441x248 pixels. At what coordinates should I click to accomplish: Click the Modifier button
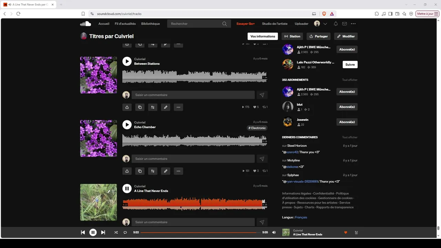(x=346, y=36)
